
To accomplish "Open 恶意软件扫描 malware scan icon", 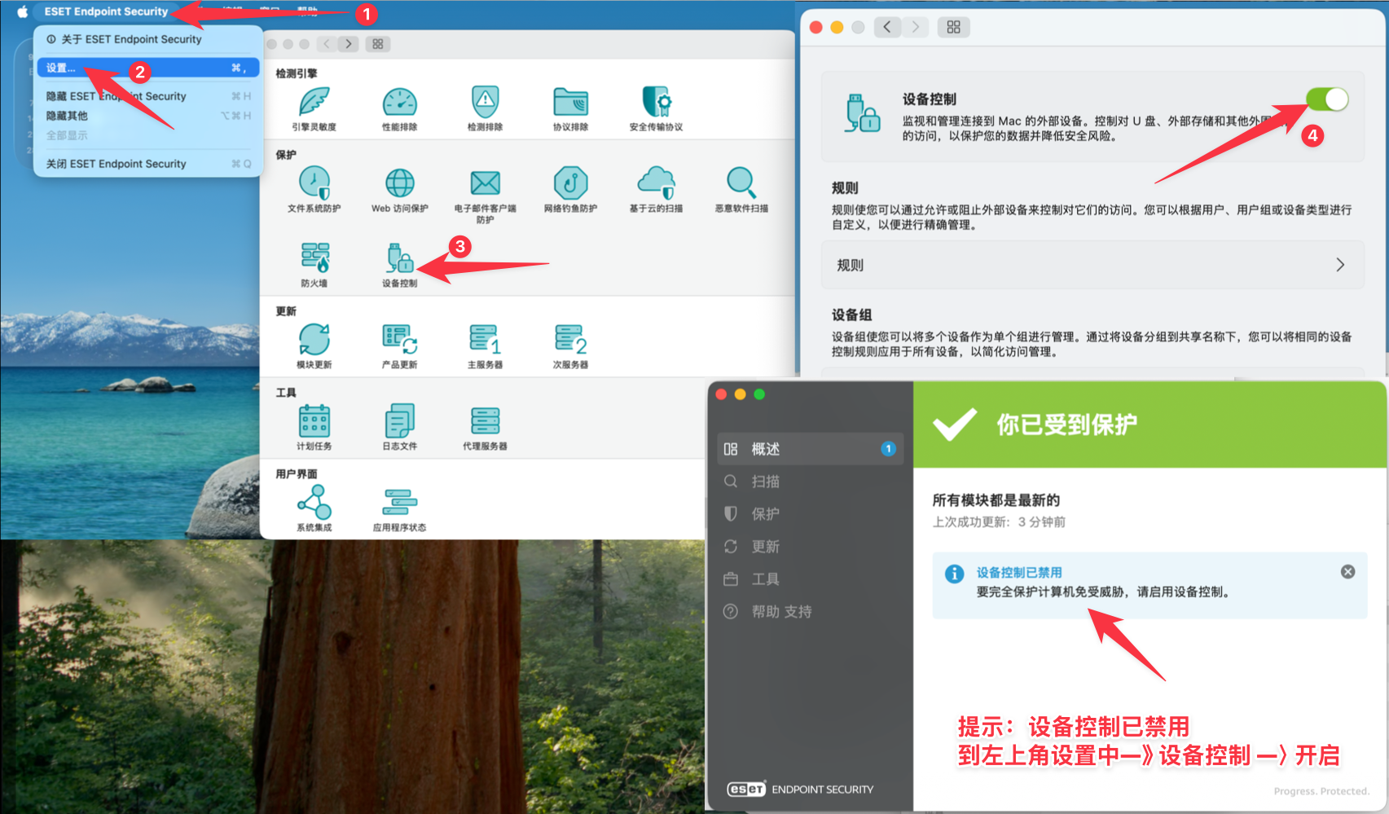I will pos(742,183).
